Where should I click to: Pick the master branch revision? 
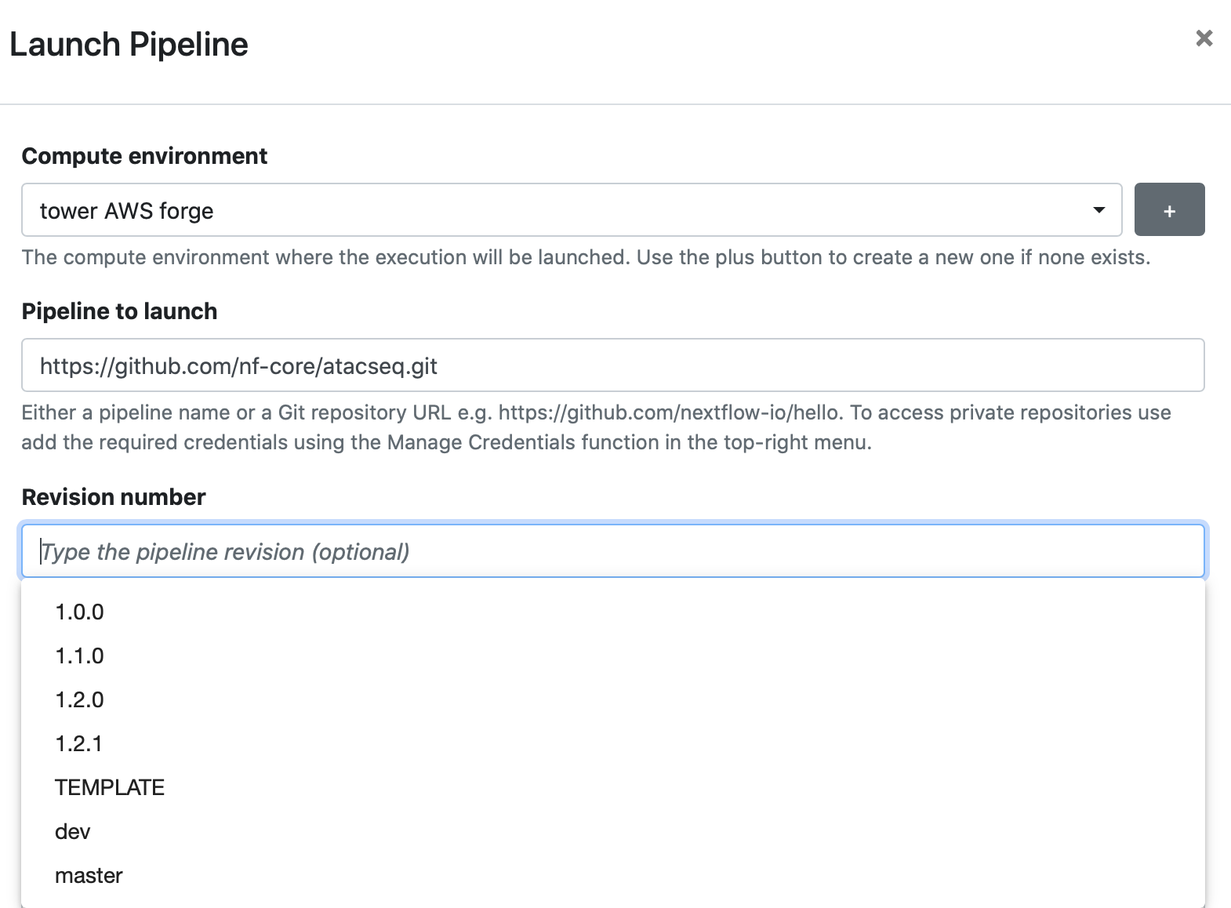click(89, 875)
